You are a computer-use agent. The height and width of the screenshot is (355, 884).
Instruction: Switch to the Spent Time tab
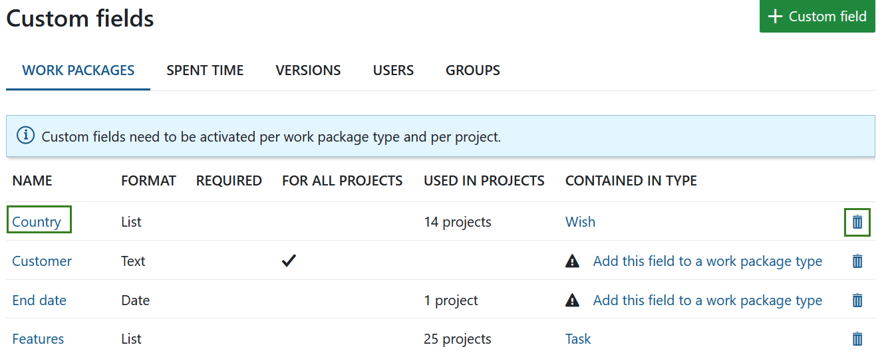(x=205, y=70)
